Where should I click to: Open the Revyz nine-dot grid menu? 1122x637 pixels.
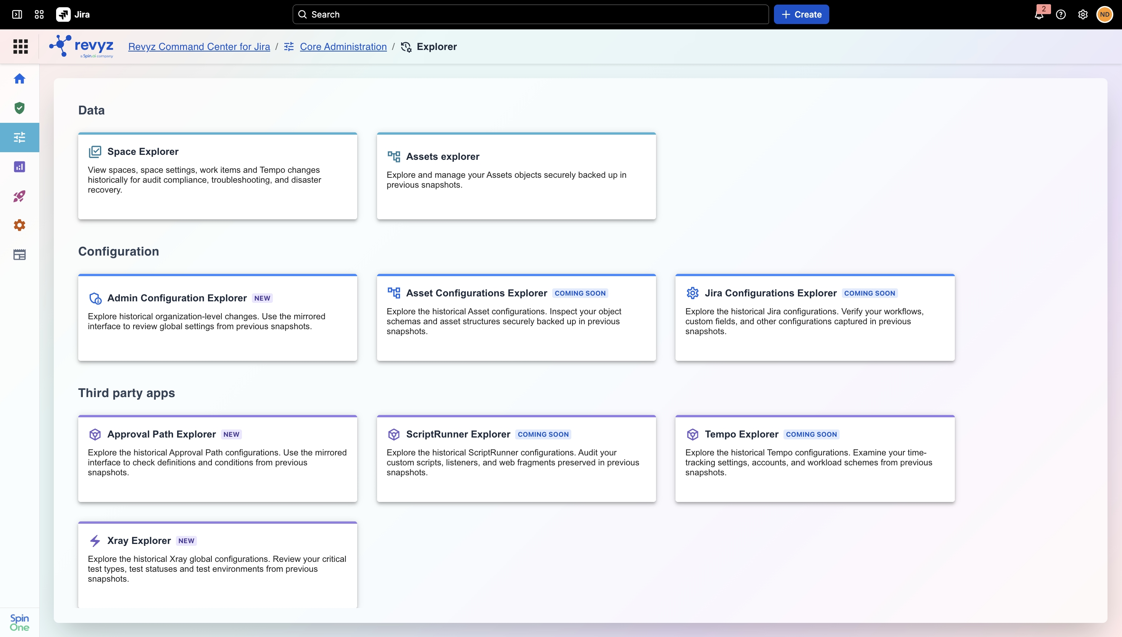(x=21, y=47)
